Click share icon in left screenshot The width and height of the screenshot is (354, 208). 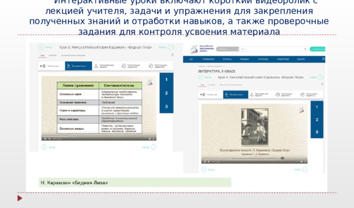point(172,55)
